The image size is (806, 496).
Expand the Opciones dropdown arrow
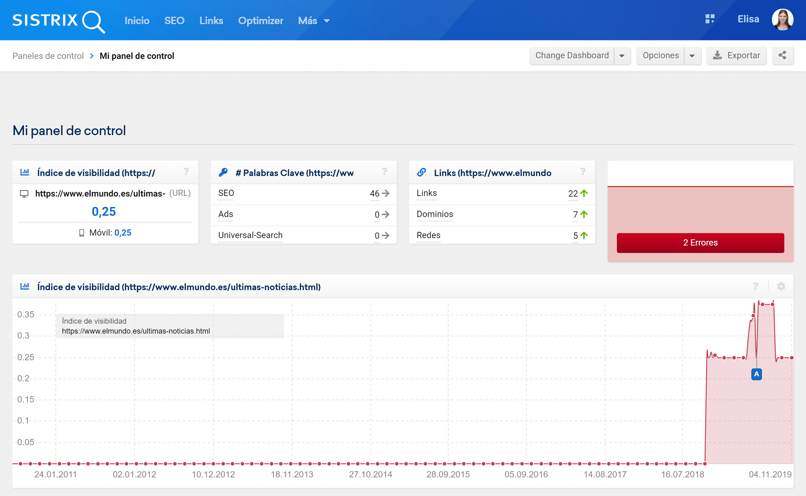point(692,55)
